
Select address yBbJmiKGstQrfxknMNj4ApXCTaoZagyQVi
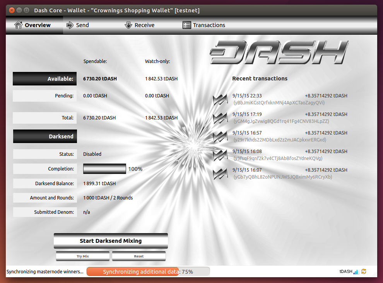(x=279, y=103)
